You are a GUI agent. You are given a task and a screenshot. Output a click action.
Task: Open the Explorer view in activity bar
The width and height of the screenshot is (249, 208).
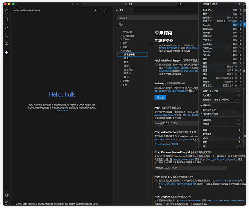pyautogui.click(x=7, y=11)
